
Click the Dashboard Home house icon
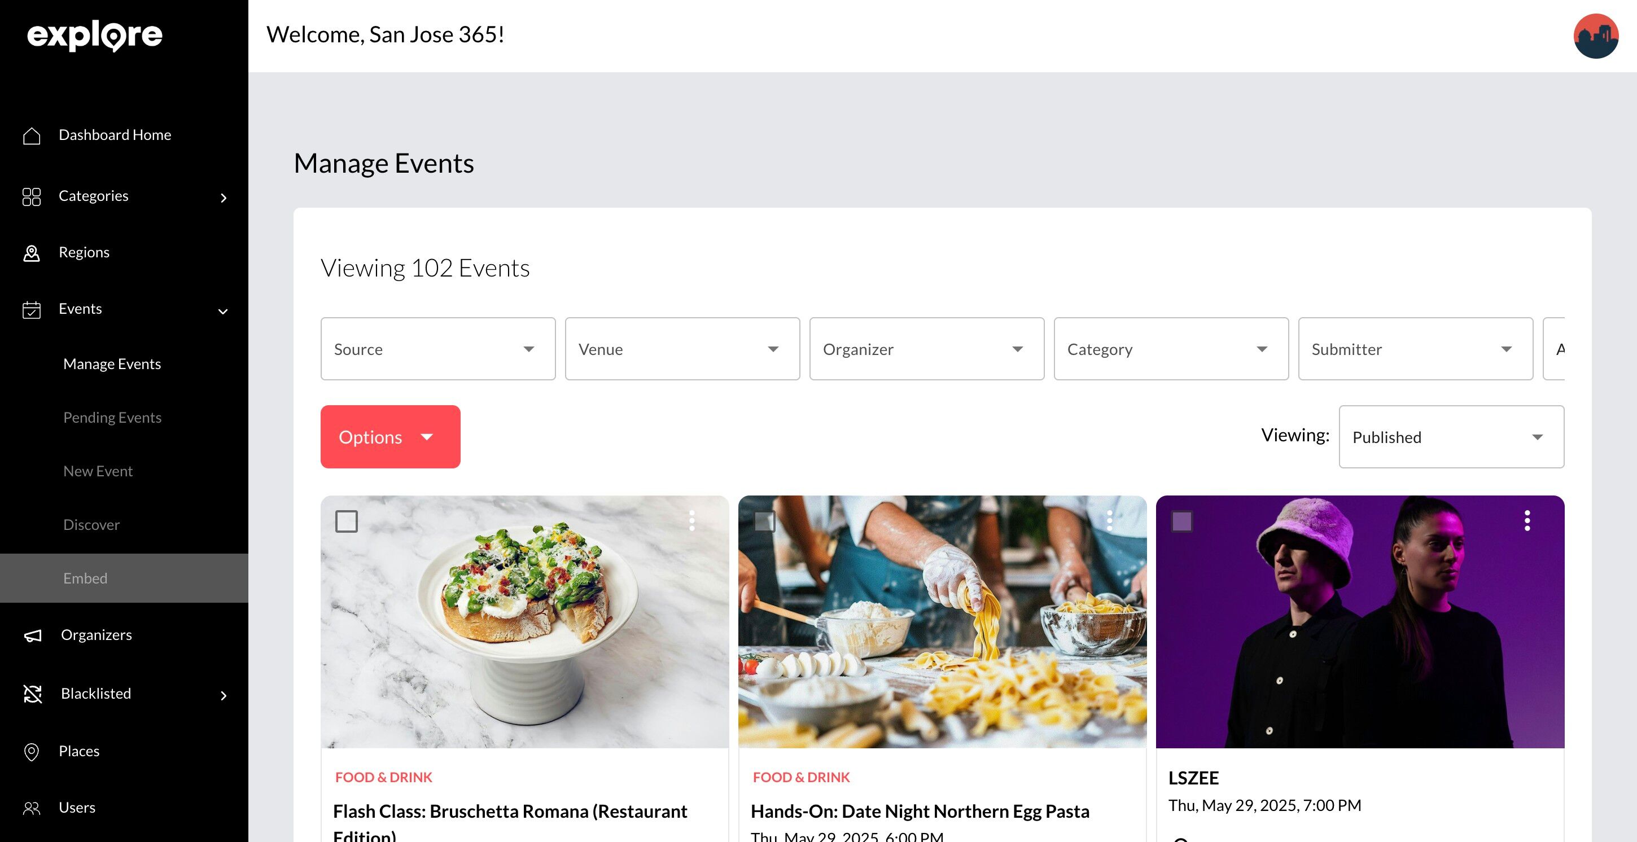coord(31,135)
